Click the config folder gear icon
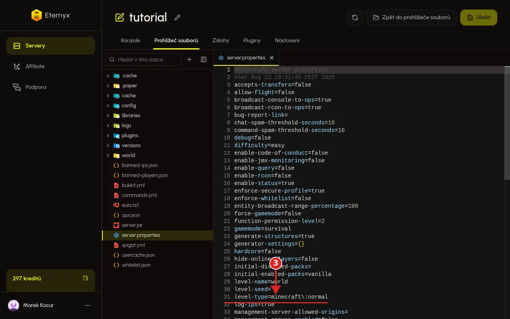This screenshot has width=510, height=319. (x=116, y=106)
